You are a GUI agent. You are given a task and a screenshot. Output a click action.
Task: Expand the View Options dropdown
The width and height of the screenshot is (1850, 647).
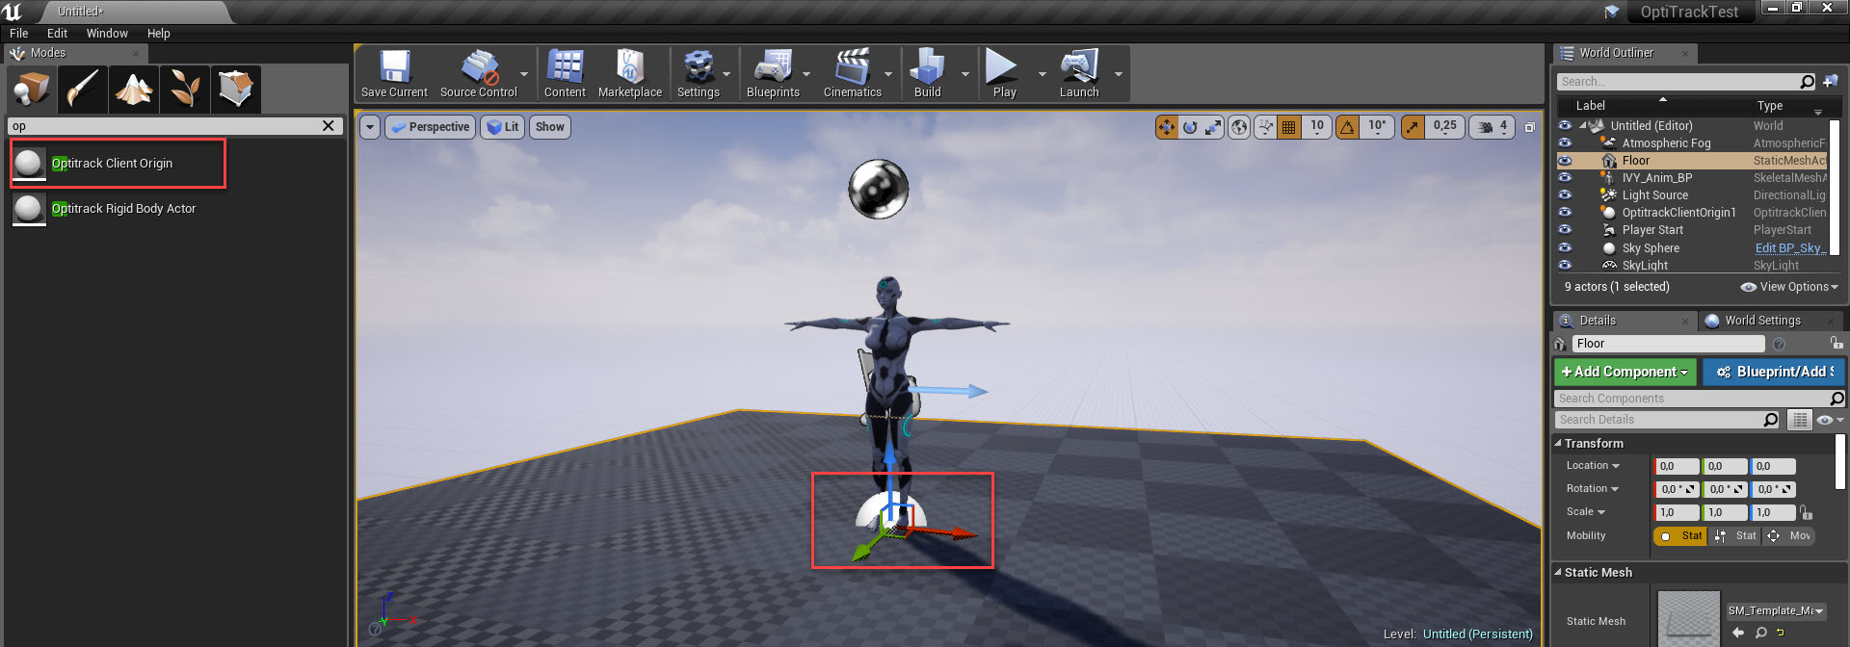coord(1789,287)
